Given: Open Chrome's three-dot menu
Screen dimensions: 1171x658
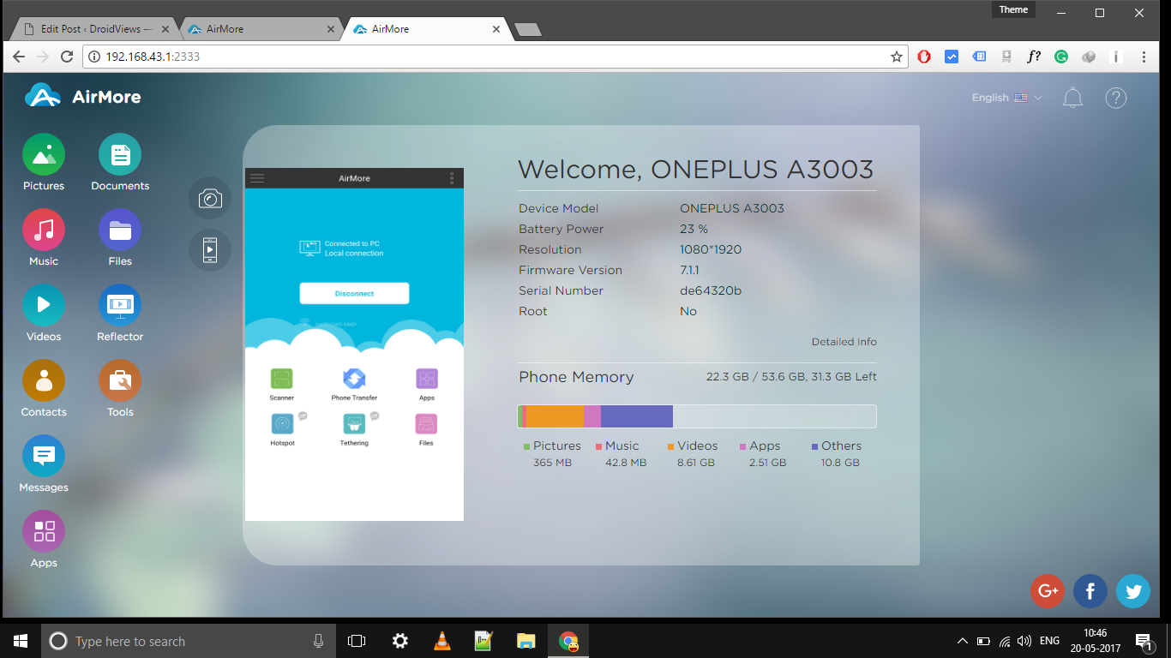Looking at the screenshot, I should pyautogui.click(x=1144, y=57).
